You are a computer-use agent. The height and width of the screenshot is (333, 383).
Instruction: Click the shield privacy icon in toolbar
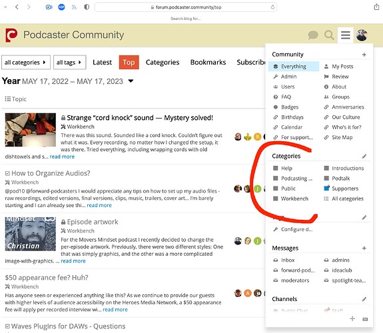point(87,7)
